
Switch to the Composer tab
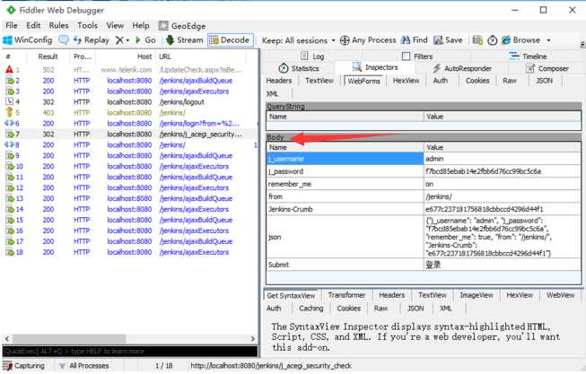[547, 68]
